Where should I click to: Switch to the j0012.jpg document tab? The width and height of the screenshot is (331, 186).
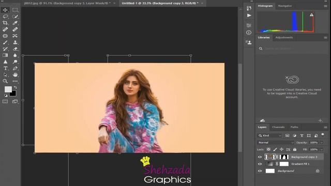pos(67,3)
